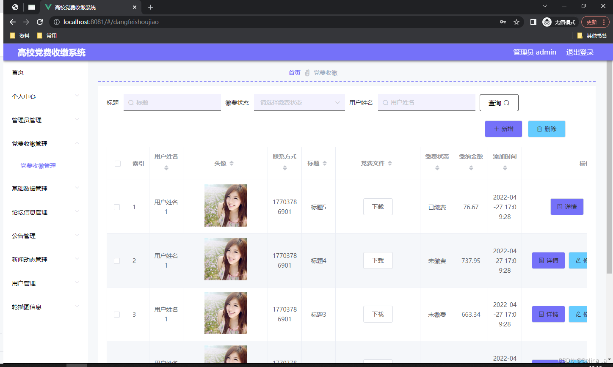This screenshot has width=613, height=367.
Task: Click the 首页 breadcrumb link
Action: (x=295, y=73)
